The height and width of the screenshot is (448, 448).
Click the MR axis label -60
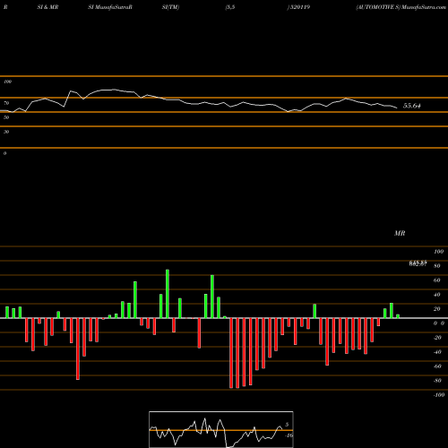pyautogui.click(x=437, y=366)
